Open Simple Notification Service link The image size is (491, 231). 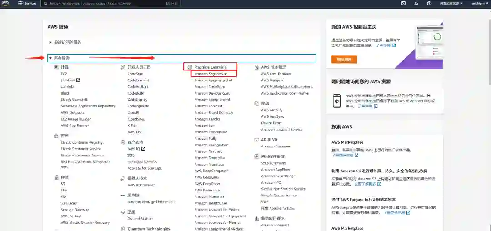tap(283, 189)
